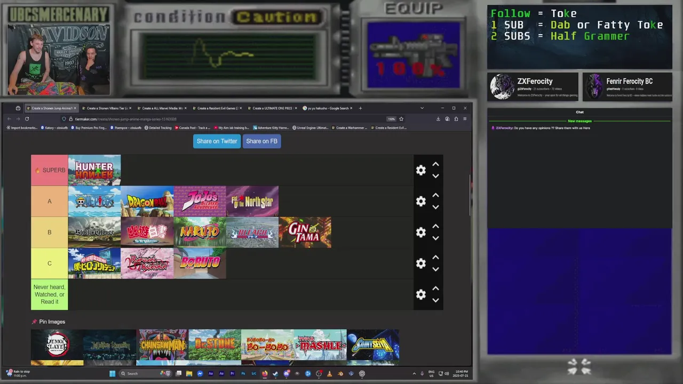683x384 pixels.
Task: Select the Black Clover thumbnail
Action: tap(94, 232)
